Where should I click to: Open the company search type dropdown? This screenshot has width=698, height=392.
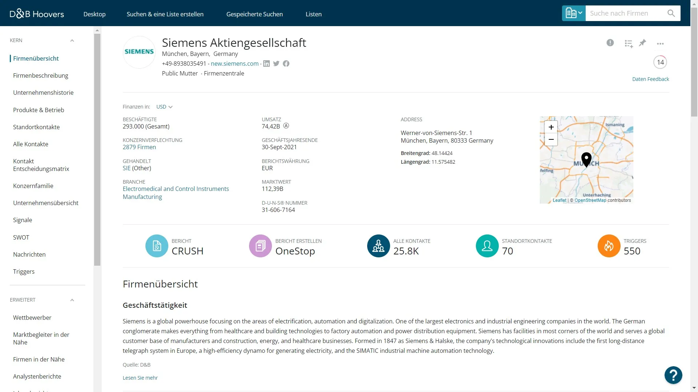tap(574, 13)
